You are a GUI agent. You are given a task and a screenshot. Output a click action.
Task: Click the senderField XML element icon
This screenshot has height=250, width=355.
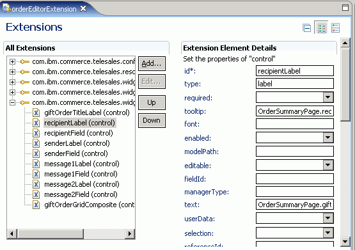click(x=36, y=153)
